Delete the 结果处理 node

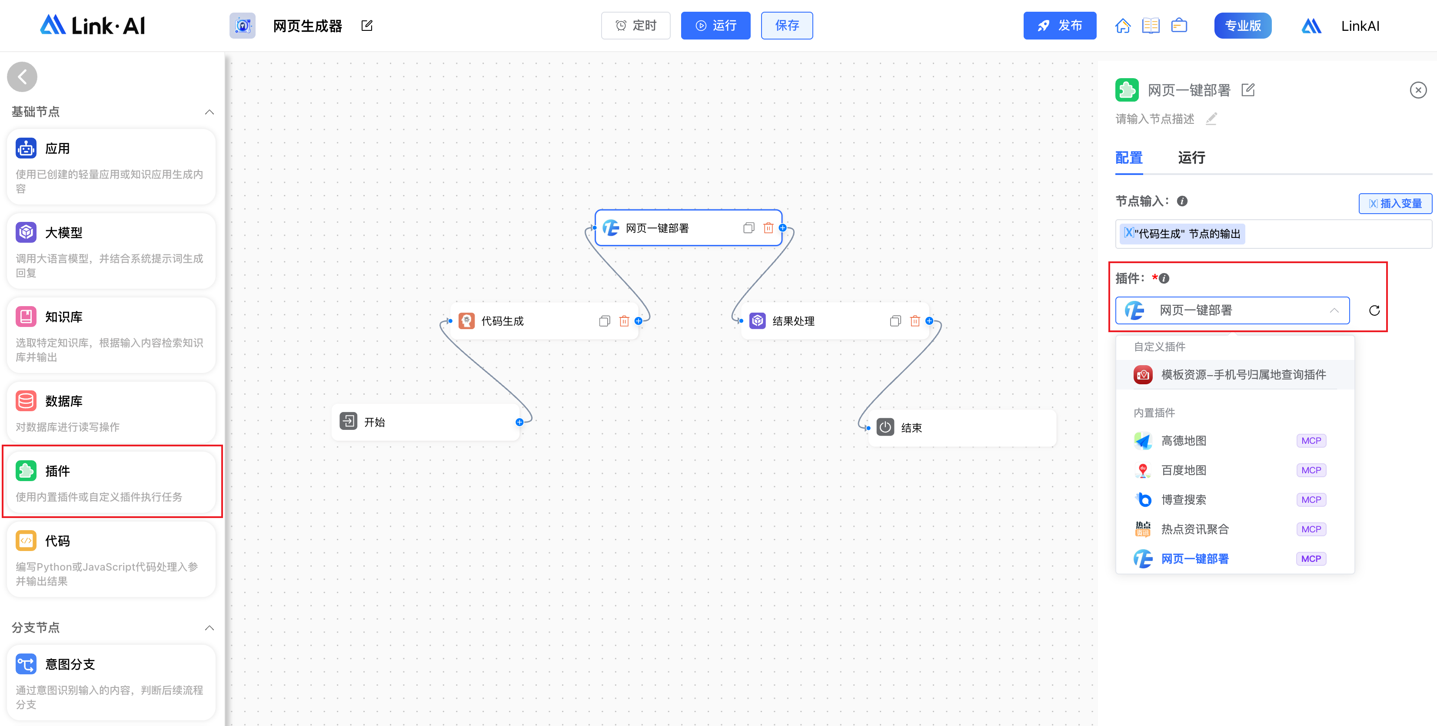point(915,321)
